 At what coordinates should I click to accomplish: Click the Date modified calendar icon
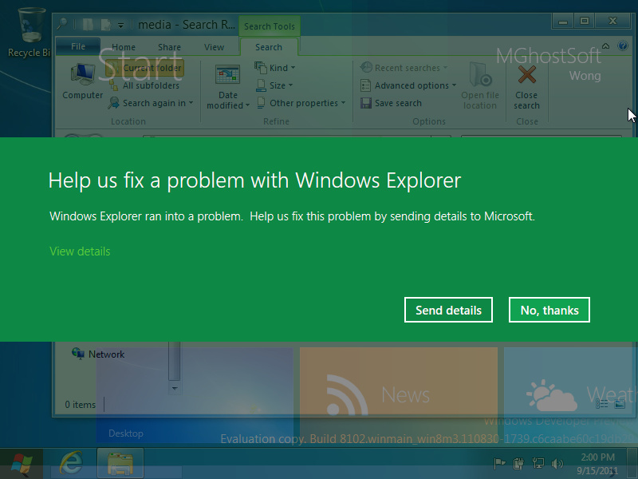pos(228,77)
